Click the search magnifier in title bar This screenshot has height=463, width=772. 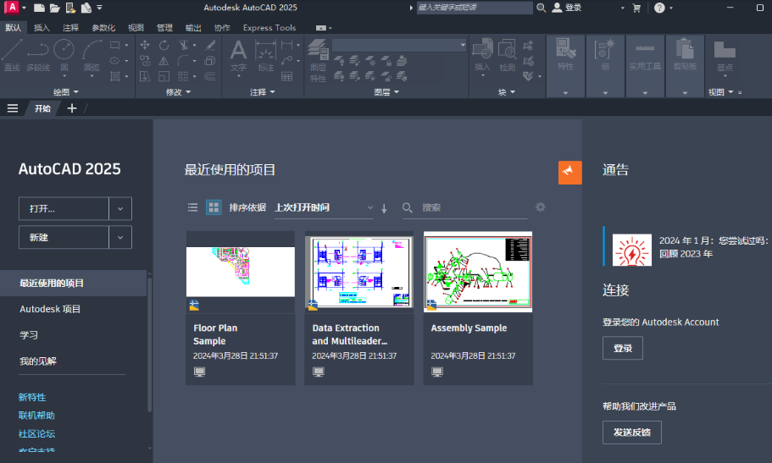pyautogui.click(x=541, y=8)
